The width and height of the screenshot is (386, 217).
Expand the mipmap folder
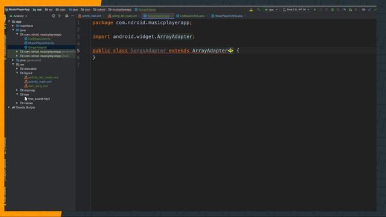17,90
